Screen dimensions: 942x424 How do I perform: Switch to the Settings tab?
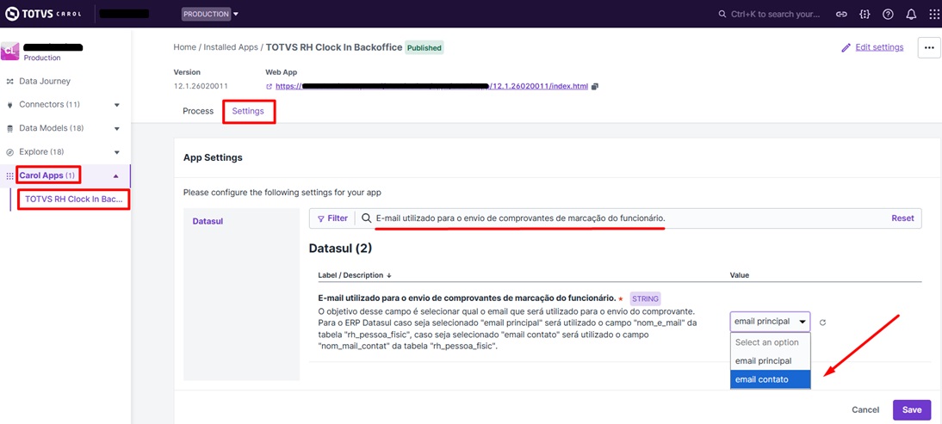click(x=248, y=112)
